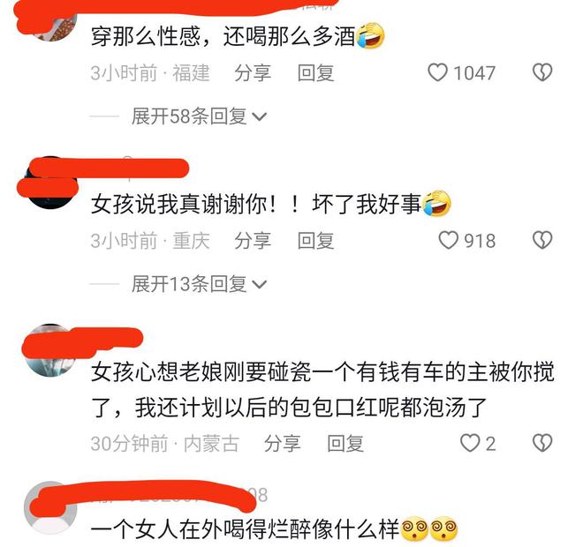
Task: Dislike the Fujian comment via broken heart
Action: [x=542, y=72]
